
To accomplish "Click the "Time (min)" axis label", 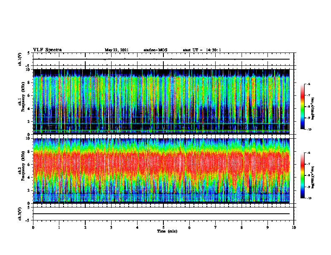I will pos(167,231).
